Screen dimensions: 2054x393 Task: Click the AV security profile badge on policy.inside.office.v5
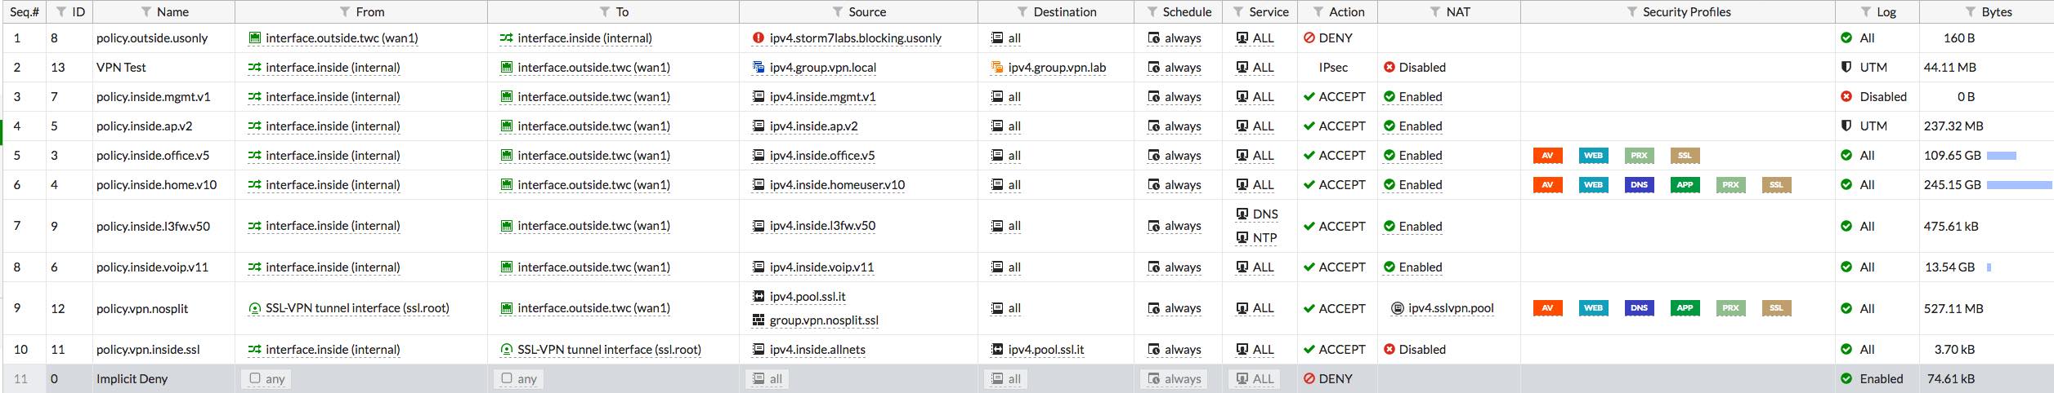point(1547,156)
